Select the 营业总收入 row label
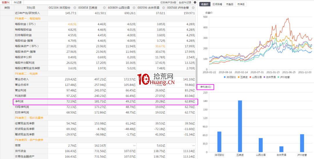314x159 pixels. point(22,79)
